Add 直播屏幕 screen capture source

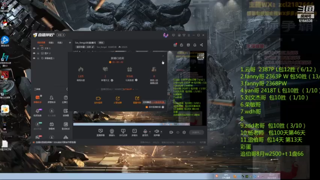[101, 132]
